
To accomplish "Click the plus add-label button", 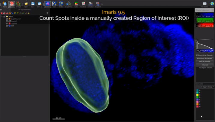I will pyautogui.click(x=197, y=87).
